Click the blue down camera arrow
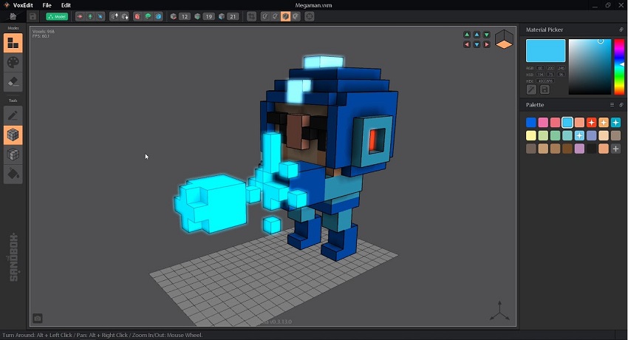 pos(477,44)
